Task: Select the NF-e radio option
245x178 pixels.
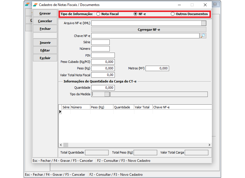Action: (136, 14)
